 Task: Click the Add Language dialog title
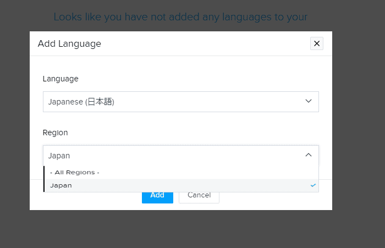click(69, 43)
